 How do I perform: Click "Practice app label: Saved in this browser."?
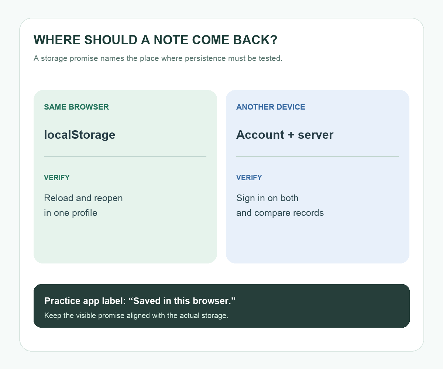(x=140, y=301)
